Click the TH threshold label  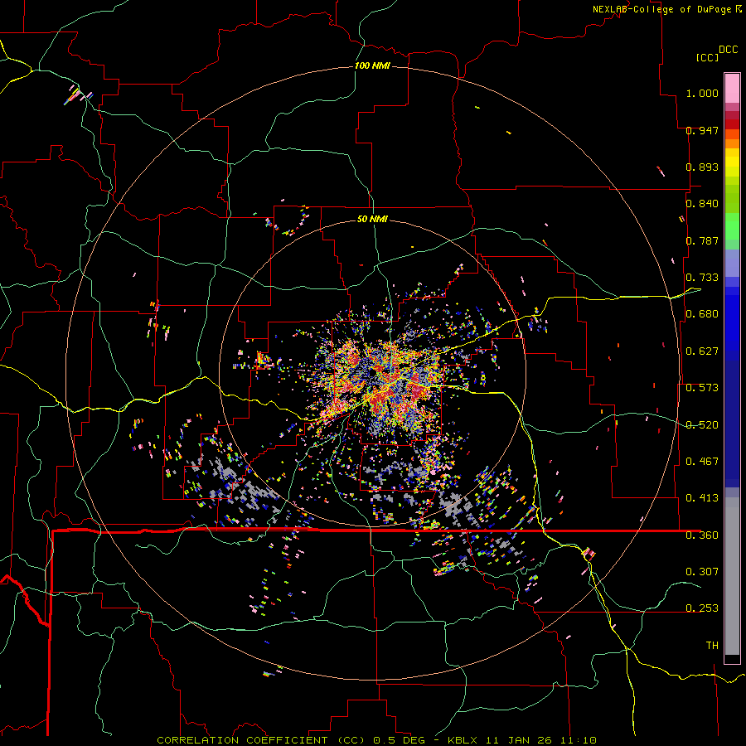pyautogui.click(x=712, y=646)
